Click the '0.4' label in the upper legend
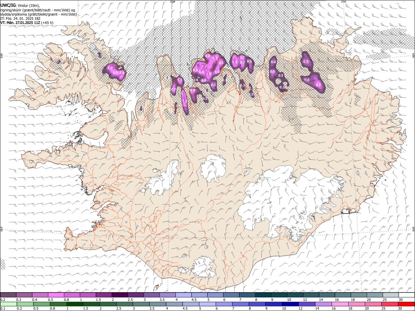 [x=35, y=300]
